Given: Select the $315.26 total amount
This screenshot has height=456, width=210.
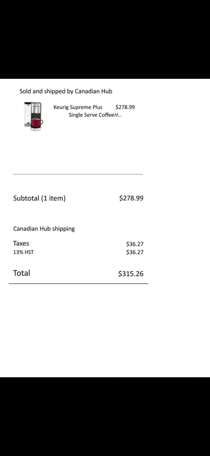Looking at the screenshot, I should (x=131, y=274).
